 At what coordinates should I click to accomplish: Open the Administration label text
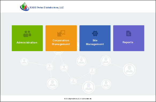pyautogui.click(x=27, y=43)
